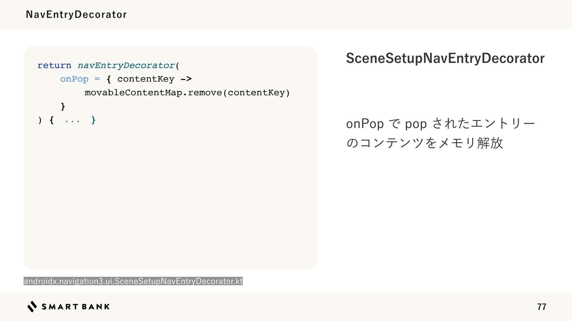Click the 'return' keyword in code

[54, 65]
